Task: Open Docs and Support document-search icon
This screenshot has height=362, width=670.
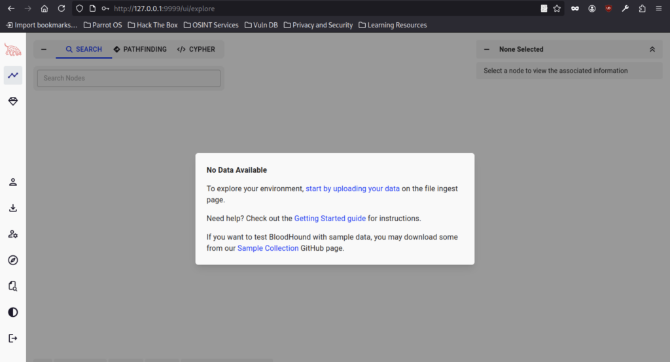Action: click(x=13, y=286)
